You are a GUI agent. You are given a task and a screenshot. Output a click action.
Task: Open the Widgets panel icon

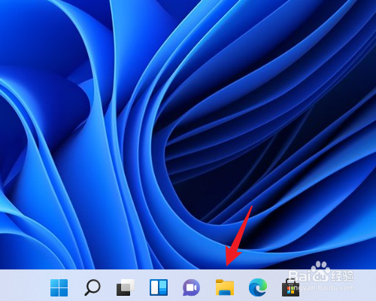pos(159,287)
